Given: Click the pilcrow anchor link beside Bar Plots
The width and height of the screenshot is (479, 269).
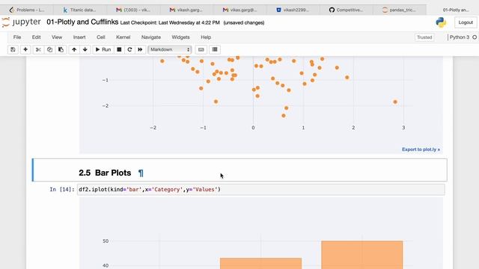Looking at the screenshot, I should coord(141,173).
